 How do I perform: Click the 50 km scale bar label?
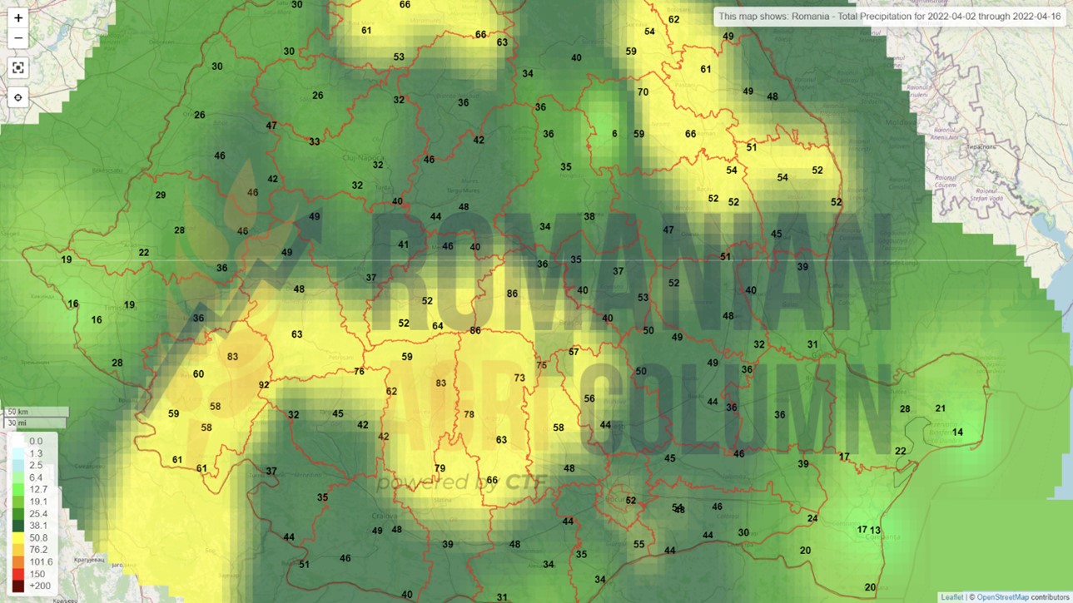click(17, 412)
